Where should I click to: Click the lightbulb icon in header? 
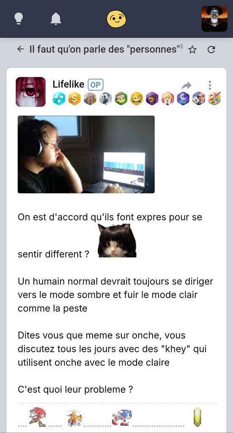(19, 19)
